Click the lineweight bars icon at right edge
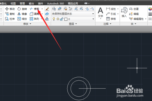 click(150, 14)
